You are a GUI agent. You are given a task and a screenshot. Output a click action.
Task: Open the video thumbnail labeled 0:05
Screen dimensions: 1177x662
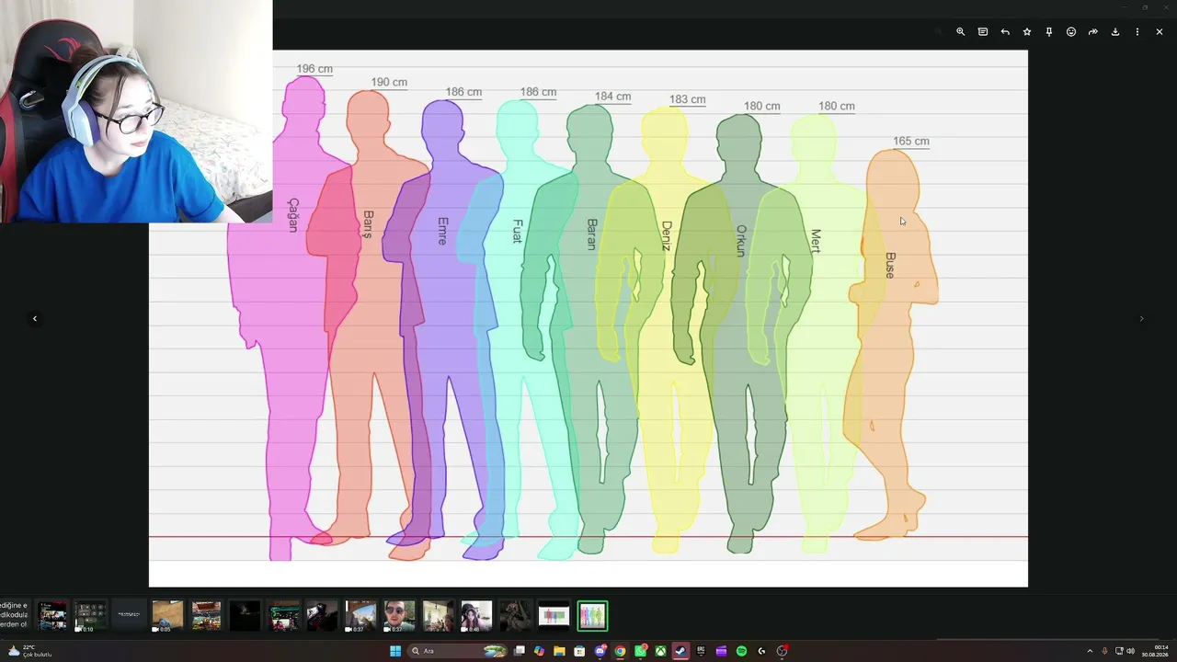click(x=167, y=616)
